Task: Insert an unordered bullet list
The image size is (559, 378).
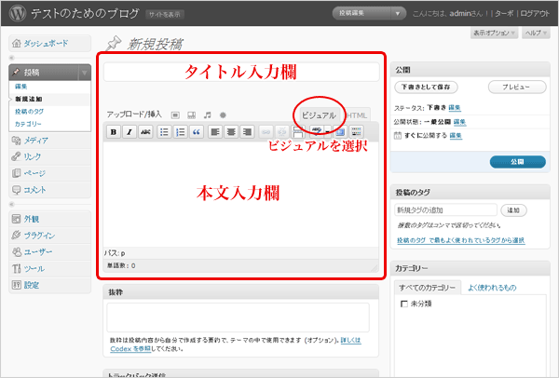Action: coord(164,132)
